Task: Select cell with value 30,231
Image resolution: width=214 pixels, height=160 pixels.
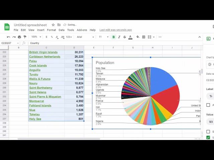Action: [74, 52]
